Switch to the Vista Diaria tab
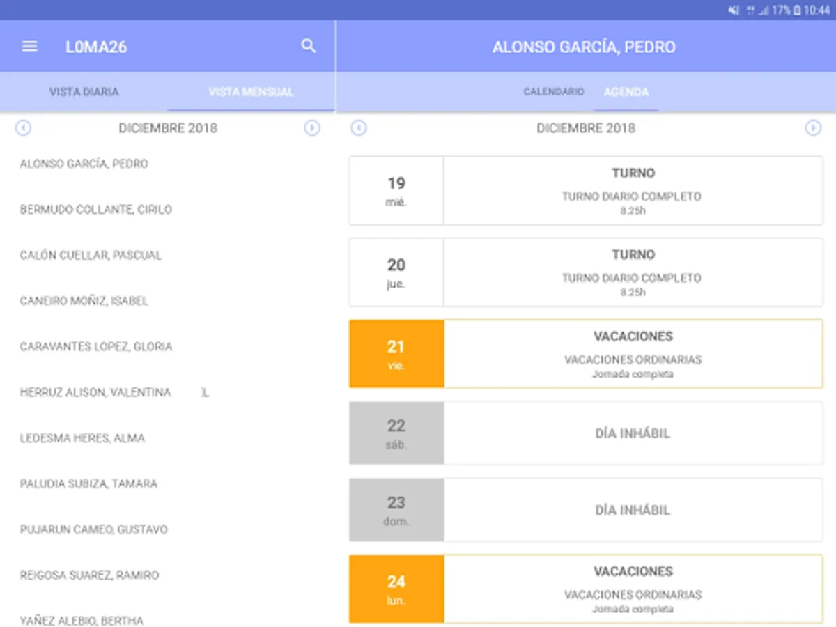The height and width of the screenshot is (627, 836). (84, 92)
